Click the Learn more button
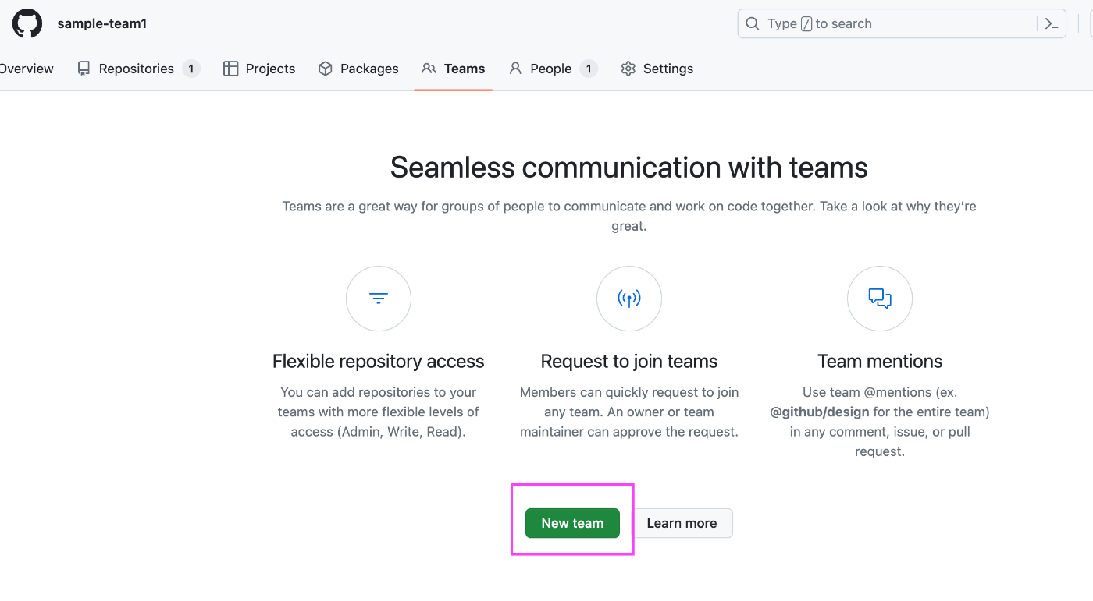The image size is (1093, 601). (x=682, y=523)
